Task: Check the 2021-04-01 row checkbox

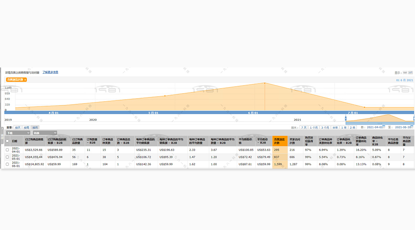Action: click(7, 150)
